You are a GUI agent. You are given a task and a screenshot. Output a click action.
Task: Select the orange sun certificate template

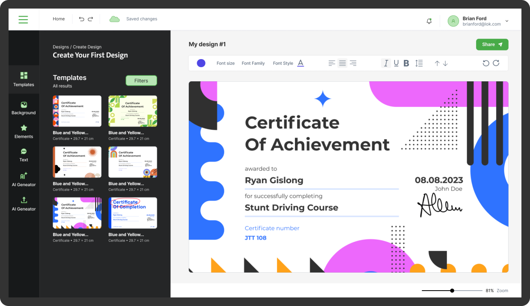[77, 162]
